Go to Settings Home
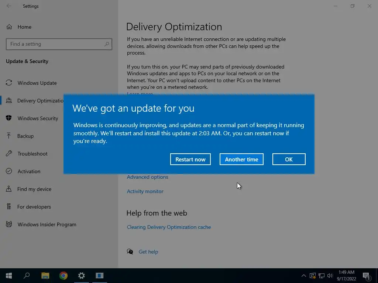The image size is (378, 283). coord(24,27)
